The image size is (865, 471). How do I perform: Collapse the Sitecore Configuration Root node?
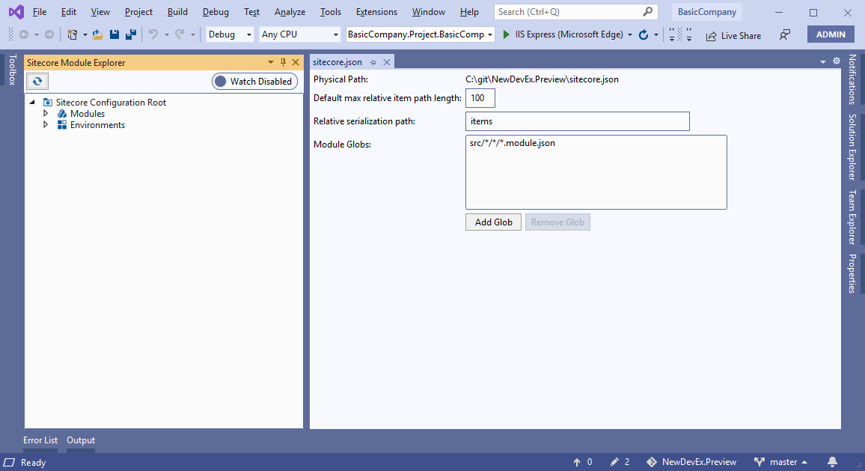32,102
